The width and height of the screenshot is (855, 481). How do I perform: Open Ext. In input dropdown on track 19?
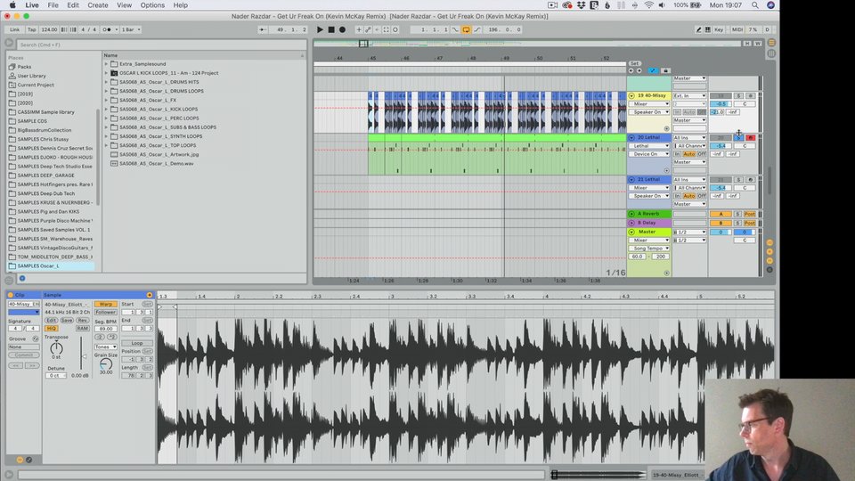click(689, 95)
